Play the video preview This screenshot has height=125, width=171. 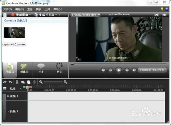pos(119,70)
